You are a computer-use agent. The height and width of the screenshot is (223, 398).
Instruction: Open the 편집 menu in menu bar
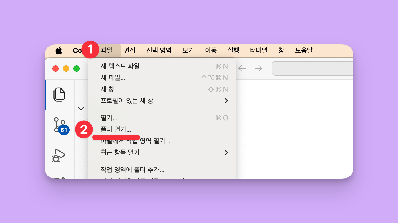pyautogui.click(x=129, y=51)
